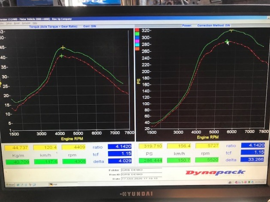Click the yellow peak marker on torque graph
The image size is (270, 202).
tap(63, 48)
